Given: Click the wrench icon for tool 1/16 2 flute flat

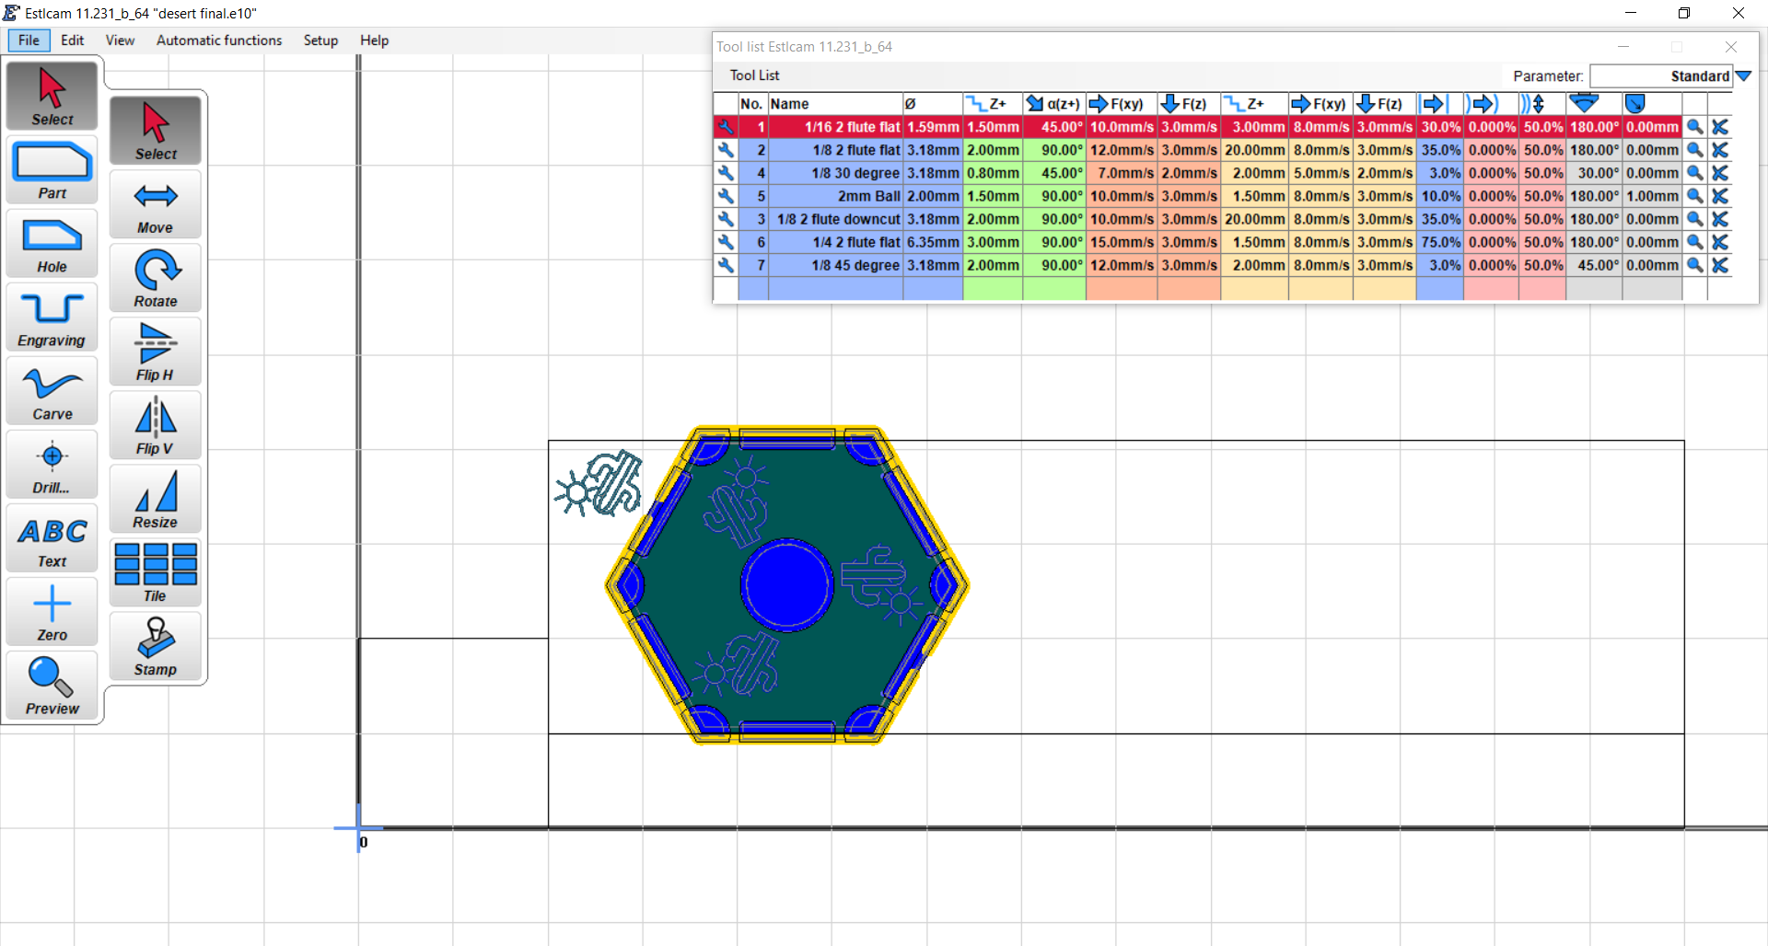Looking at the screenshot, I should tap(726, 127).
